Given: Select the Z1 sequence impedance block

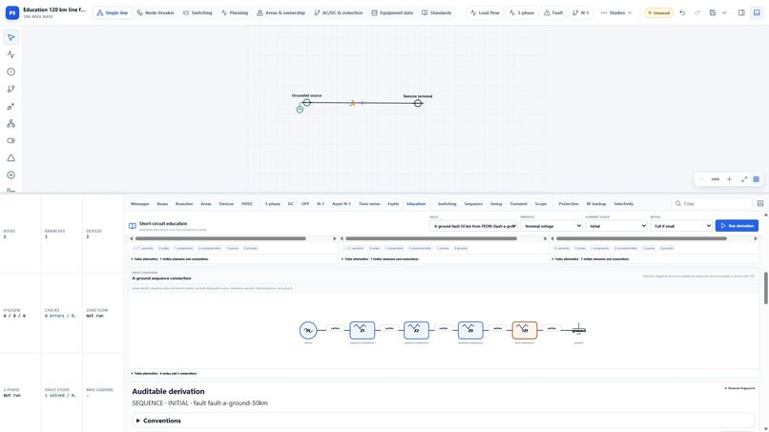Looking at the screenshot, I should [x=363, y=330].
